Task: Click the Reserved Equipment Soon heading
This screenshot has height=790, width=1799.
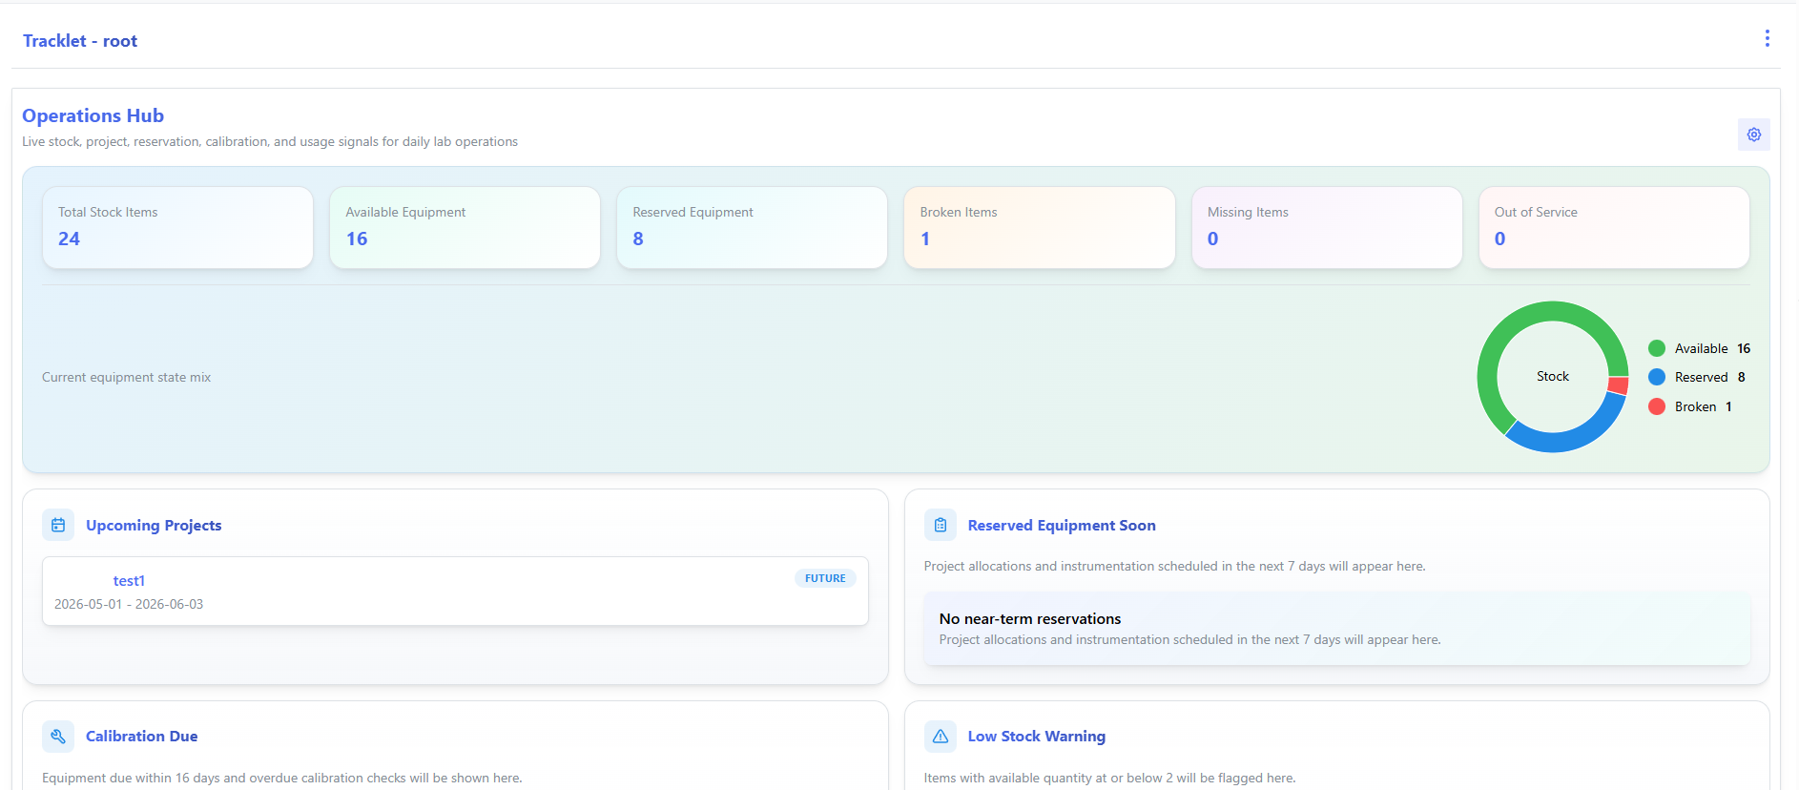Action: coord(1062,525)
